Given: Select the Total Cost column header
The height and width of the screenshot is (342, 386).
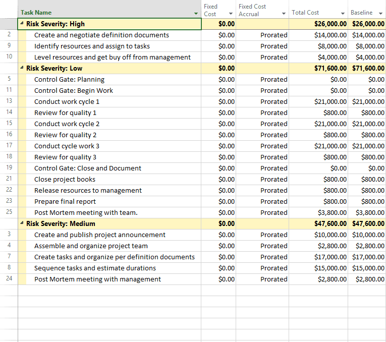Looking at the screenshot, I should (318, 9).
